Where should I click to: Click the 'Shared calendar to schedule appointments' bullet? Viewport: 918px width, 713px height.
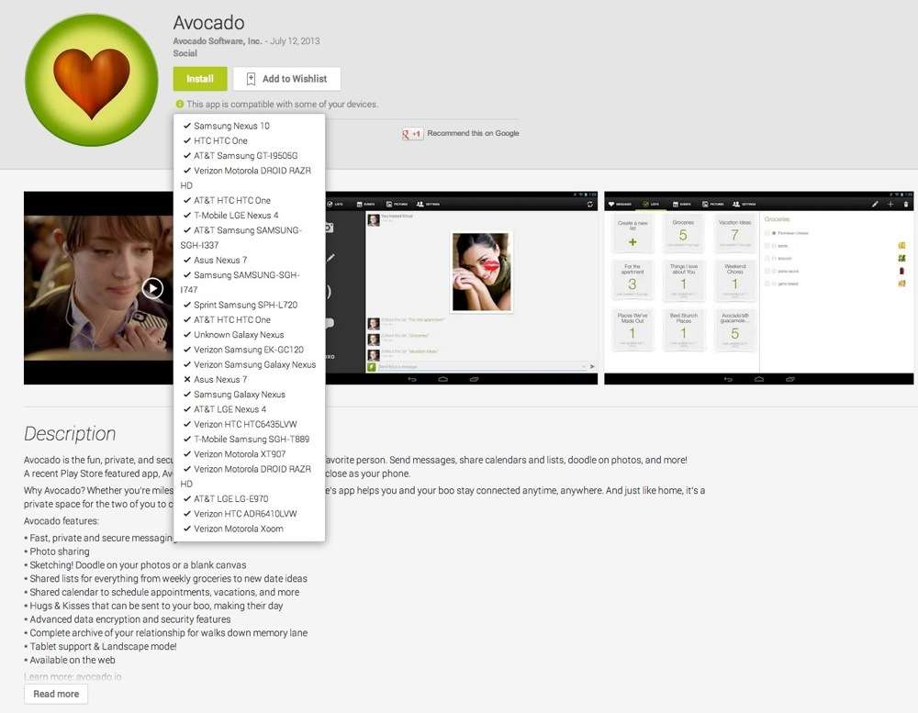pyautogui.click(x=162, y=593)
